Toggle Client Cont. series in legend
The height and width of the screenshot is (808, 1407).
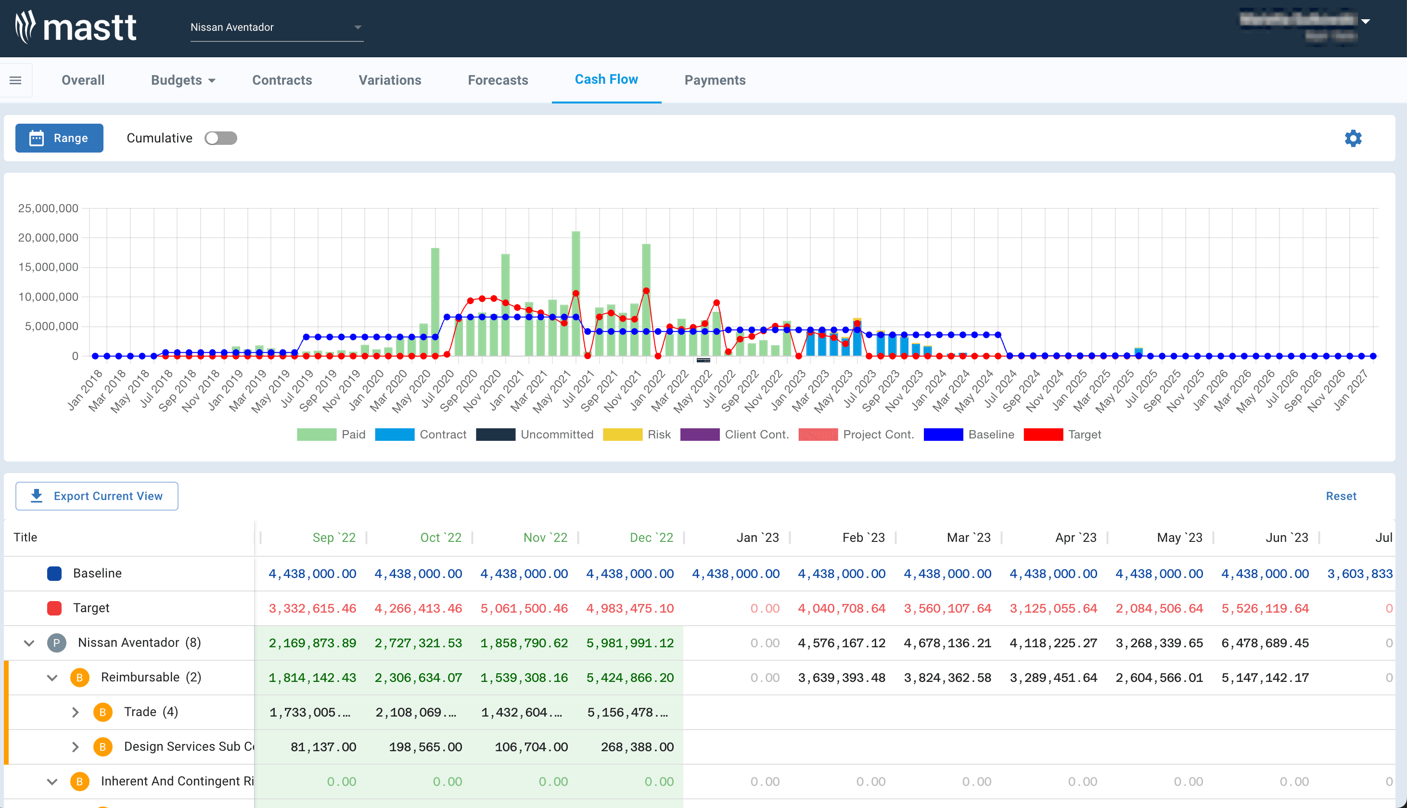tap(735, 435)
